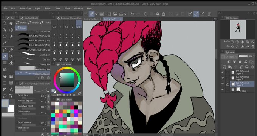Open the Filter menu
This screenshot has height=136, width=257.
point(67,9)
